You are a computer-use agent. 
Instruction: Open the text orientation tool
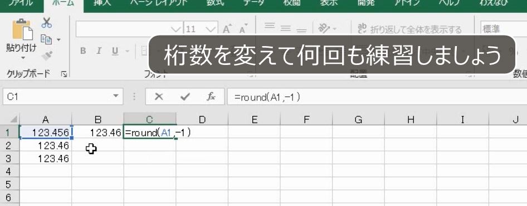tap(324, 29)
